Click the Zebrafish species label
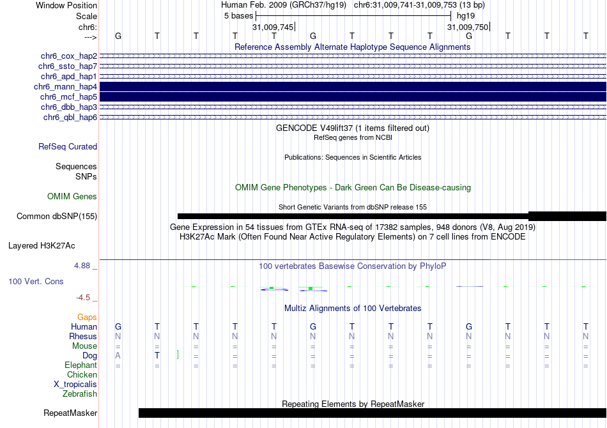This screenshot has width=607, height=428. (x=80, y=394)
